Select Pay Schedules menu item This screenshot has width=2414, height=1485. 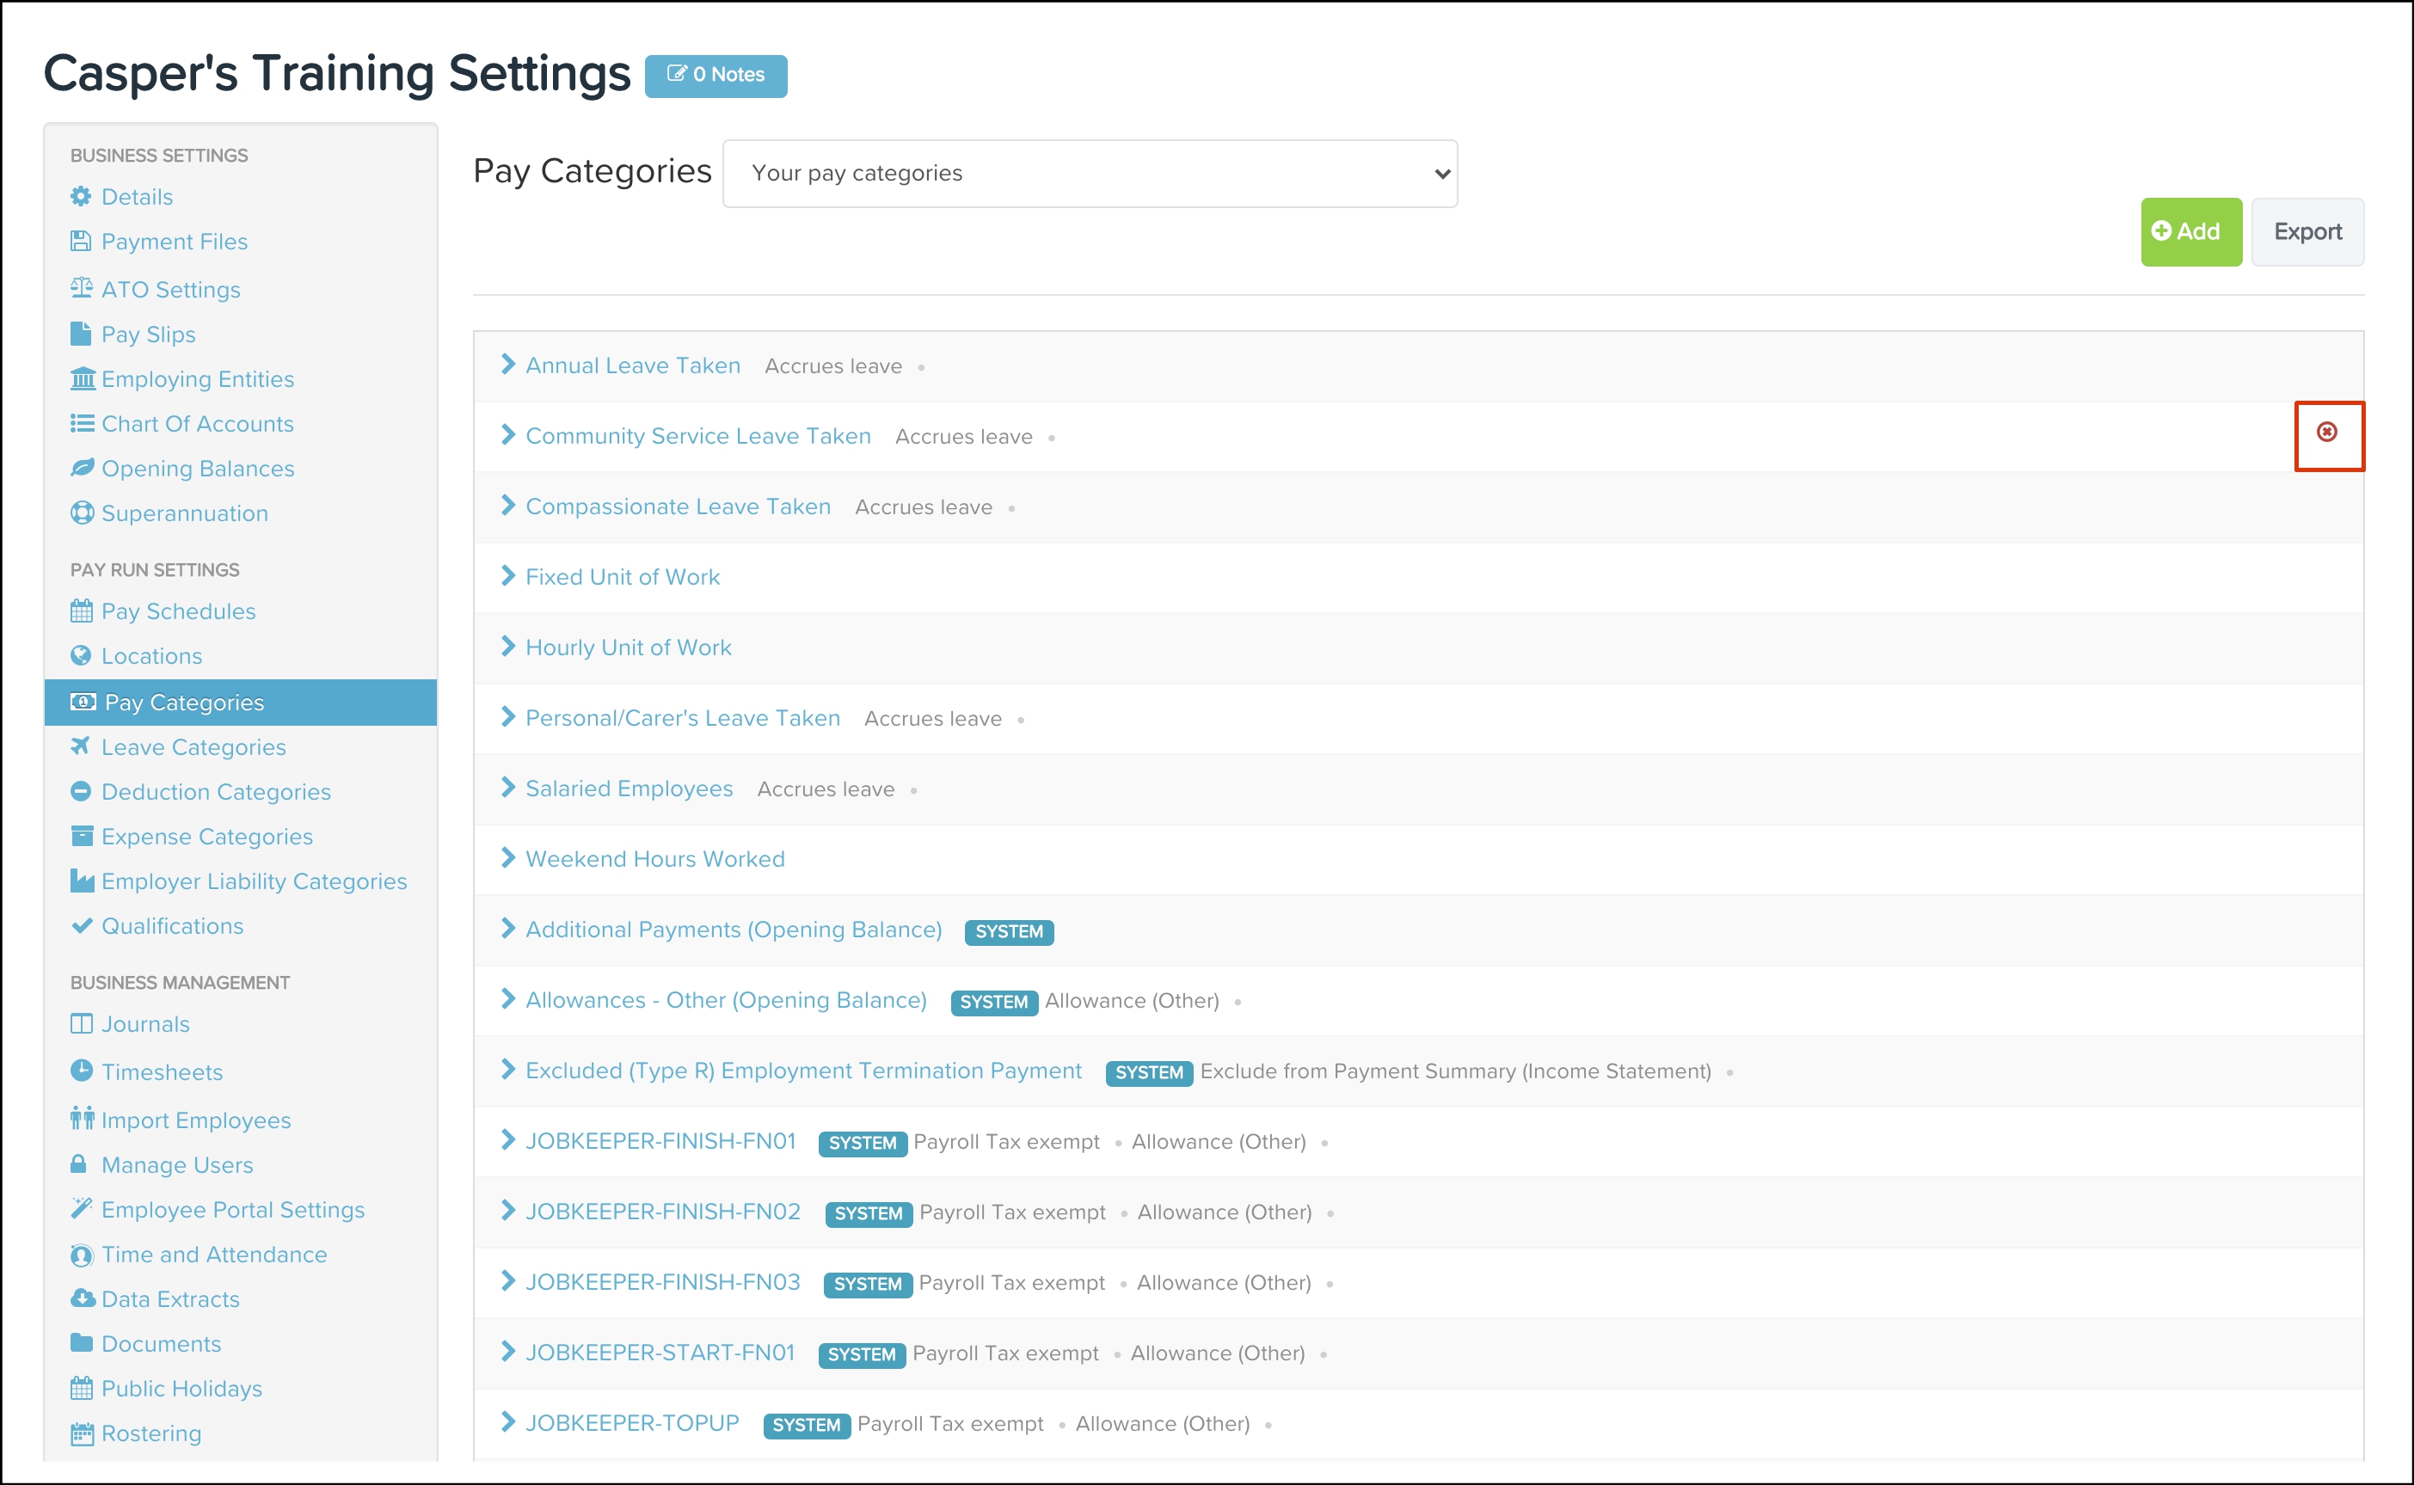tap(178, 611)
